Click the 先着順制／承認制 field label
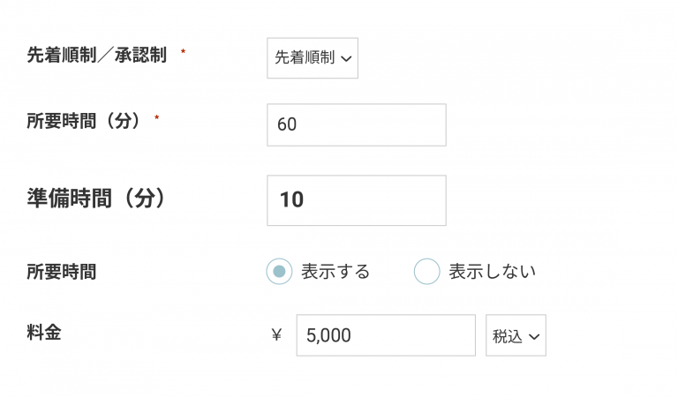 96,55
